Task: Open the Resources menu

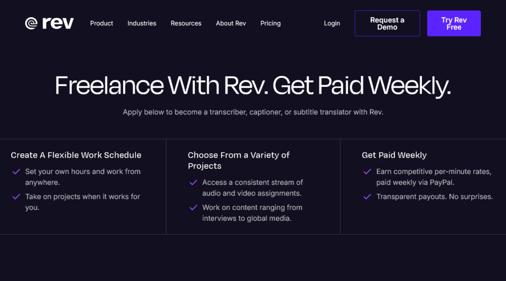Action: click(186, 23)
